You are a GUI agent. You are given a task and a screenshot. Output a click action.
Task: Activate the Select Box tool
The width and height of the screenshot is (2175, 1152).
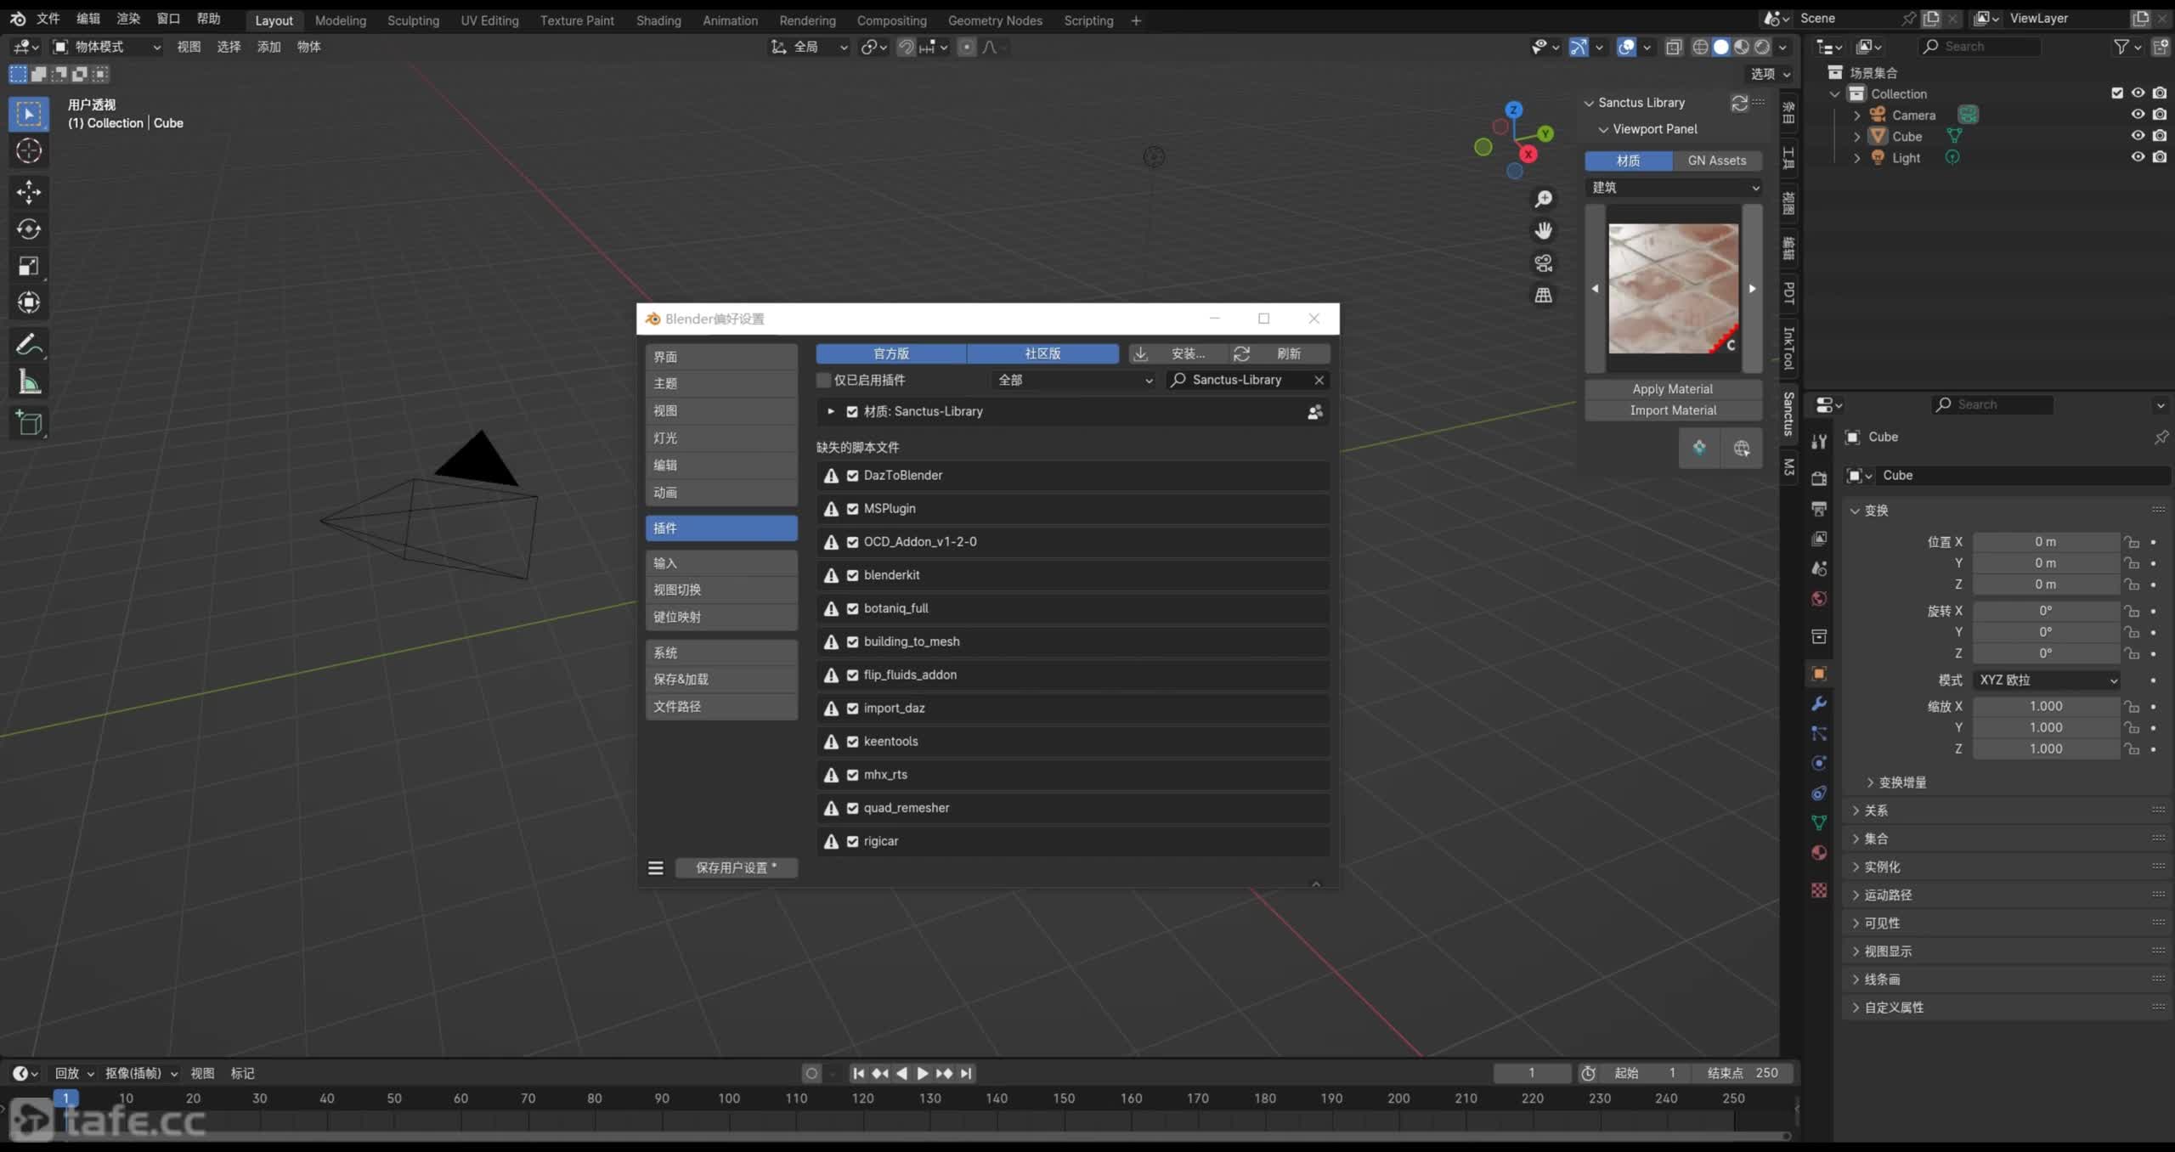(x=29, y=114)
